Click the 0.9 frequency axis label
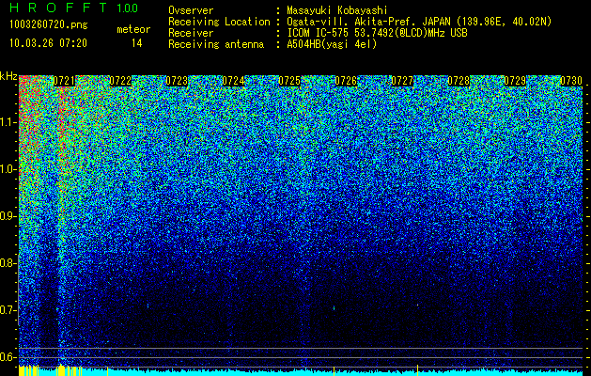This screenshot has width=591, height=376. click(8, 216)
